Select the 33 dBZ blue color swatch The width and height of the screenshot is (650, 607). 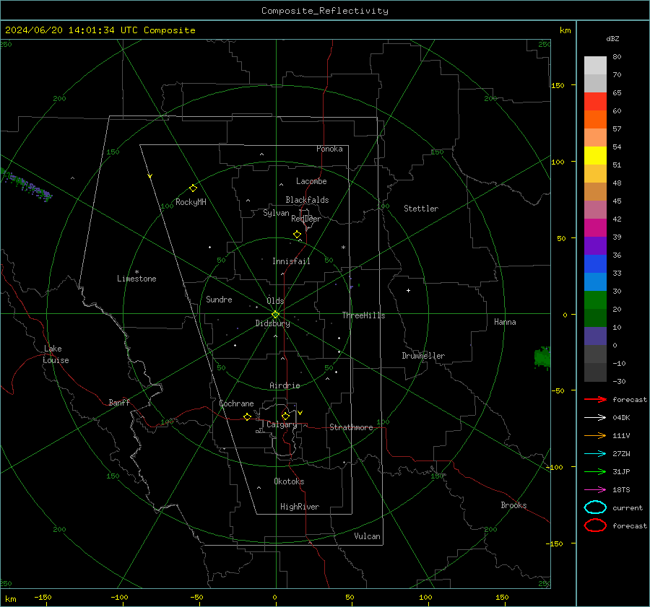pos(595,263)
